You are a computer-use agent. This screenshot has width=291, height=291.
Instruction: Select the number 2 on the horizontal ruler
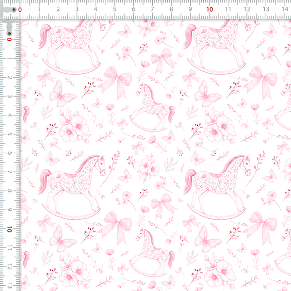[x=58, y=9]
